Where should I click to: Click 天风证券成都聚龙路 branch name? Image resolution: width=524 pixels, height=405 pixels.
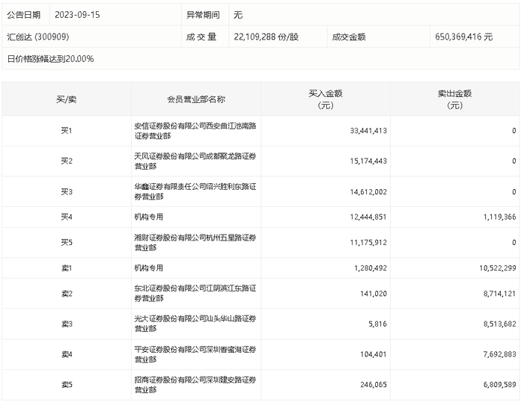click(x=195, y=161)
